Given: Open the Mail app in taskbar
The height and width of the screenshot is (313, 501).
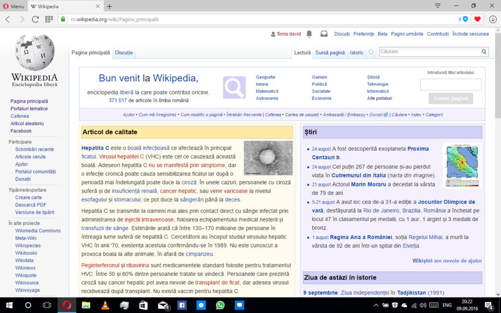Looking at the screenshot, I should click(163, 305).
